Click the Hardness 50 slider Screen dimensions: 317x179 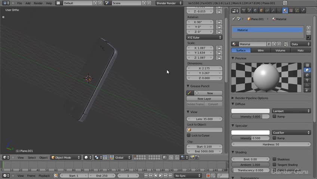click(271, 144)
